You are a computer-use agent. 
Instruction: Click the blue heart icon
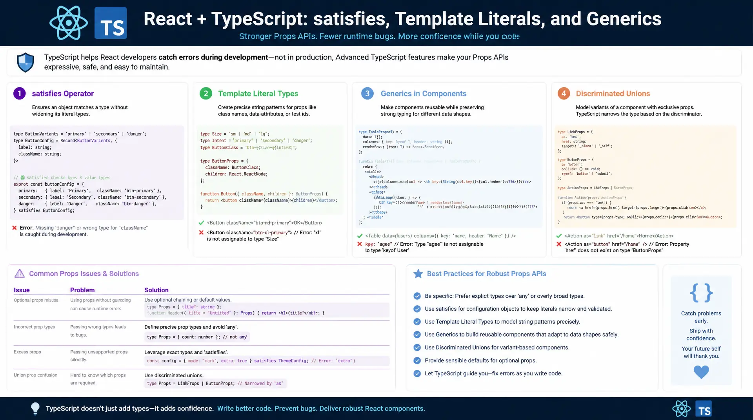(701, 371)
